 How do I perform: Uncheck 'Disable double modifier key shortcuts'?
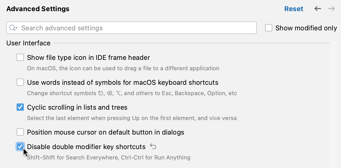pos(20,146)
